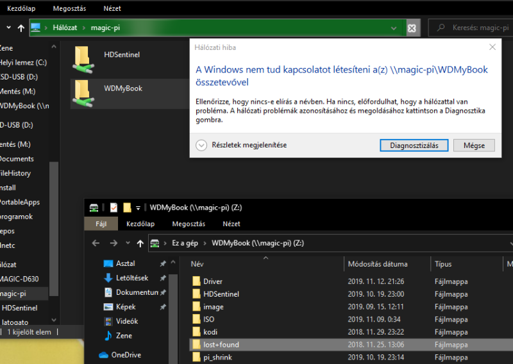Click the New folder quick access icon
513x364 pixels.
tap(127, 208)
